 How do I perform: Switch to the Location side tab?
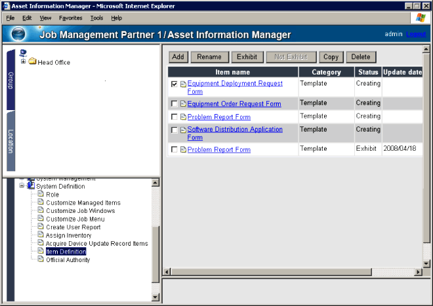pos(10,142)
